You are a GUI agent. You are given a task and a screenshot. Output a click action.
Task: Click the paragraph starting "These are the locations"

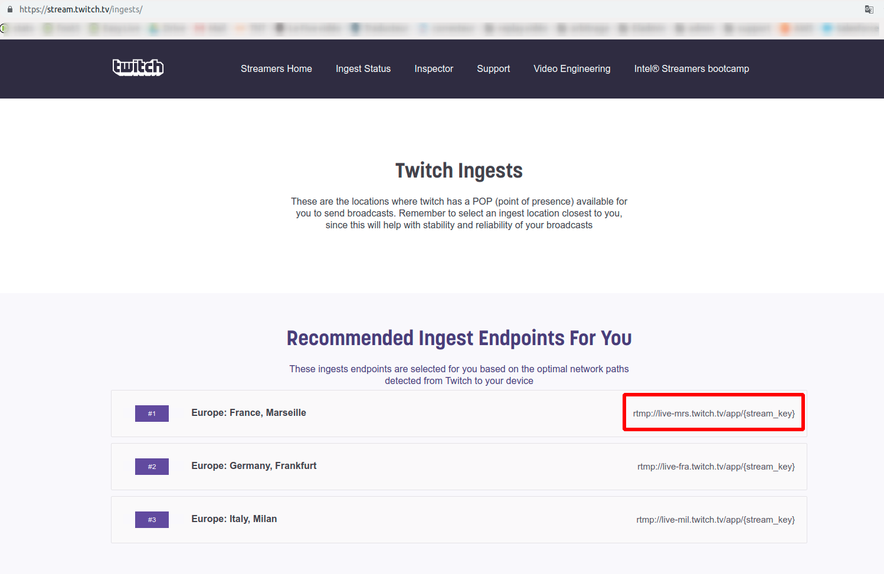[x=459, y=213]
